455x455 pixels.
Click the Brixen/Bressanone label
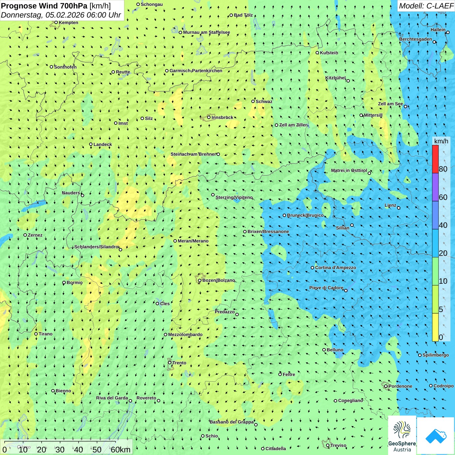(x=268, y=231)
